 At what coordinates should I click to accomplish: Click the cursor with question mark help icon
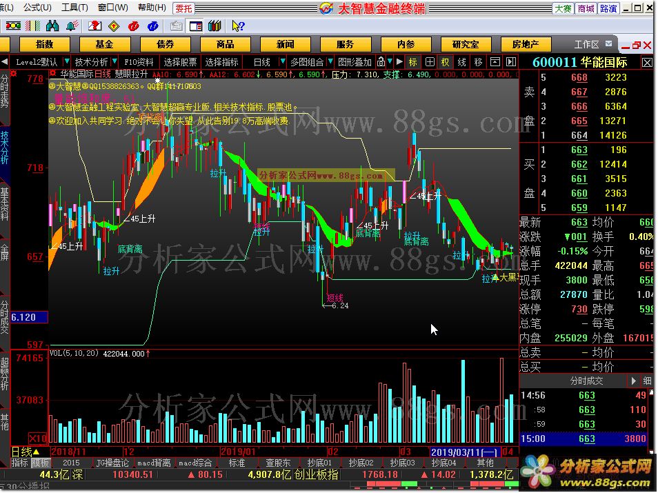pos(238,26)
